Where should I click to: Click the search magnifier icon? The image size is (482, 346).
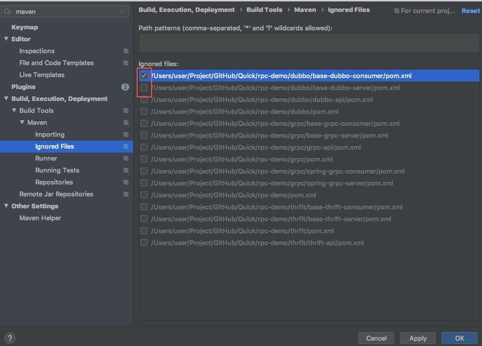point(8,11)
